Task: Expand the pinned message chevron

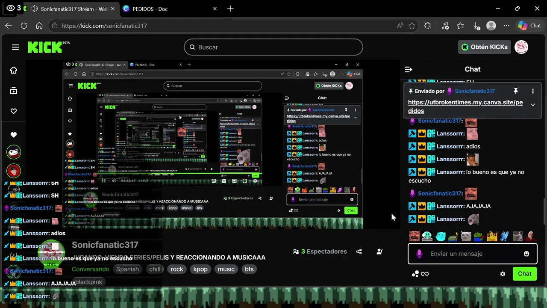Action: coord(533,105)
